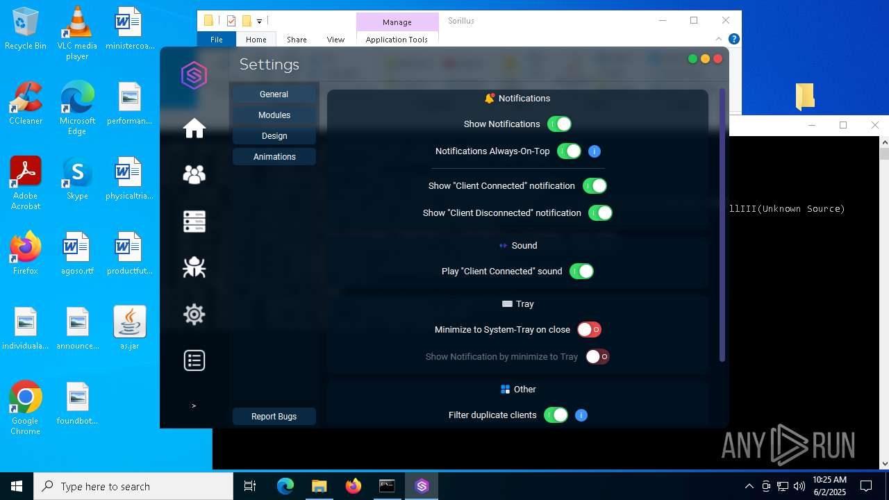The image size is (889, 500).
Task: Click the Windows Start button
Action: (x=17, y=486)
